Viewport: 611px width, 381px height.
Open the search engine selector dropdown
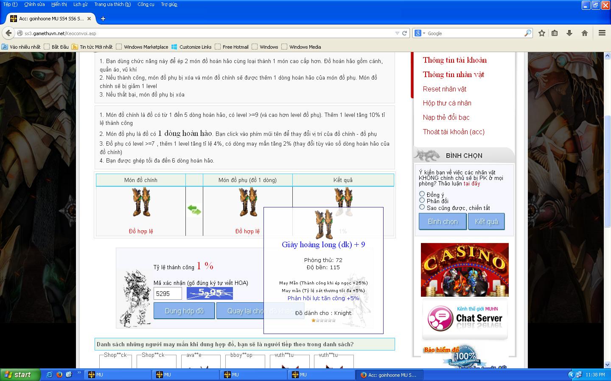coord(420,33)
